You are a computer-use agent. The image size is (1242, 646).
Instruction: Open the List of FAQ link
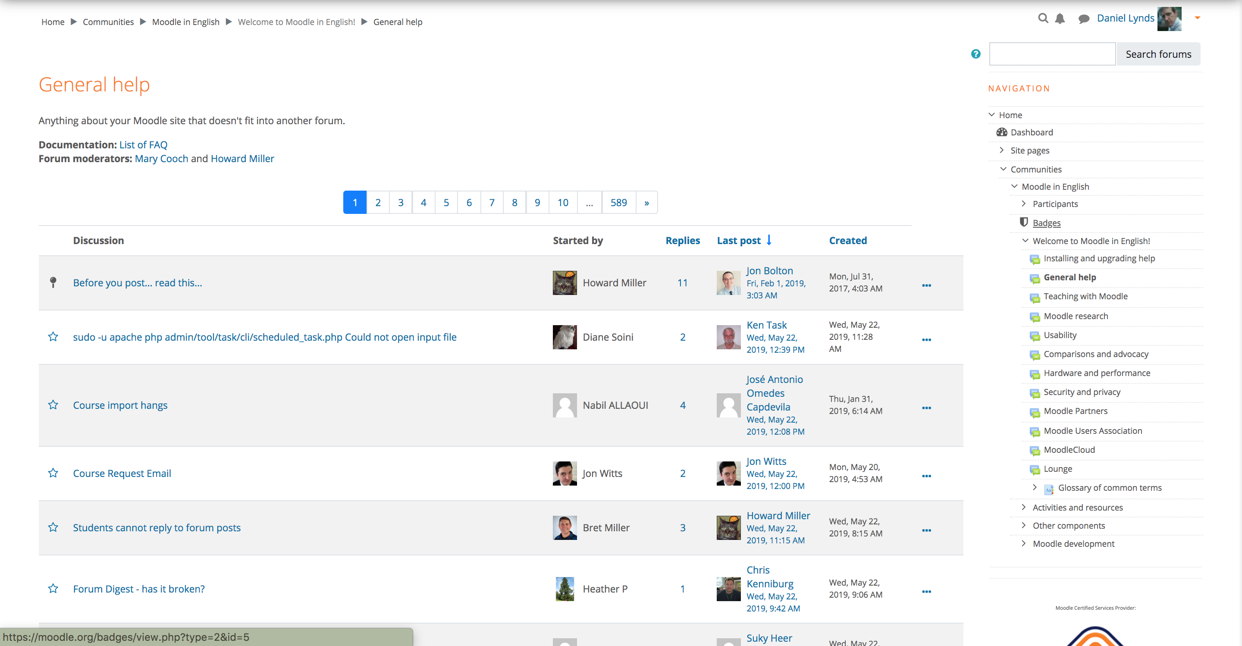point(143,144)
